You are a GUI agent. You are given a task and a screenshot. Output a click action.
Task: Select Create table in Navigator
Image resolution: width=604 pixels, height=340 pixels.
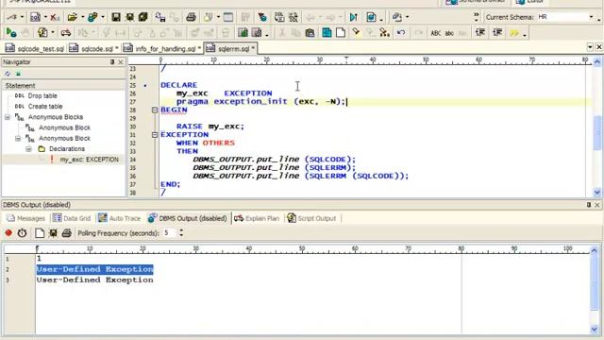45,107
